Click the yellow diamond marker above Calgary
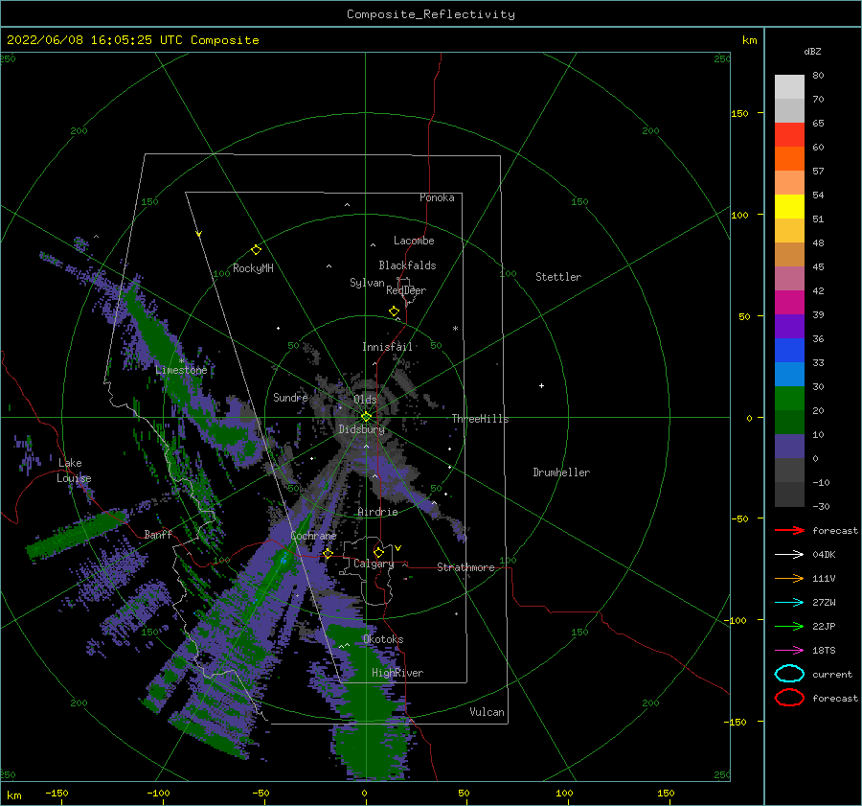The width and height of the screenshot is (862, 806). coord(378,552)
